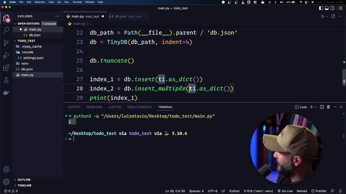Expand the .mypy_cache folder
Screen dimensions: 346x194
pyautogui.click(x=38, y=46)
